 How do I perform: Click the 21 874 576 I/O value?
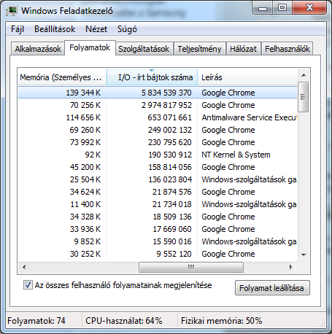coord(172,192)
